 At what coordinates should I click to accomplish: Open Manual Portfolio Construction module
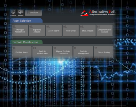[63, 52]
